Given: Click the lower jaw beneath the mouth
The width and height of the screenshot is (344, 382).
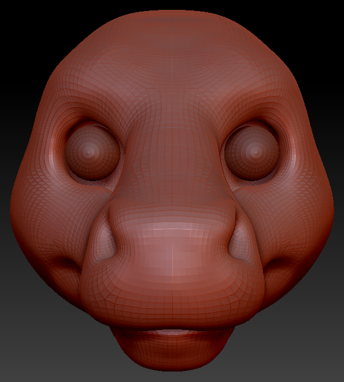Looking at the screenshot, I should [172, 350].
